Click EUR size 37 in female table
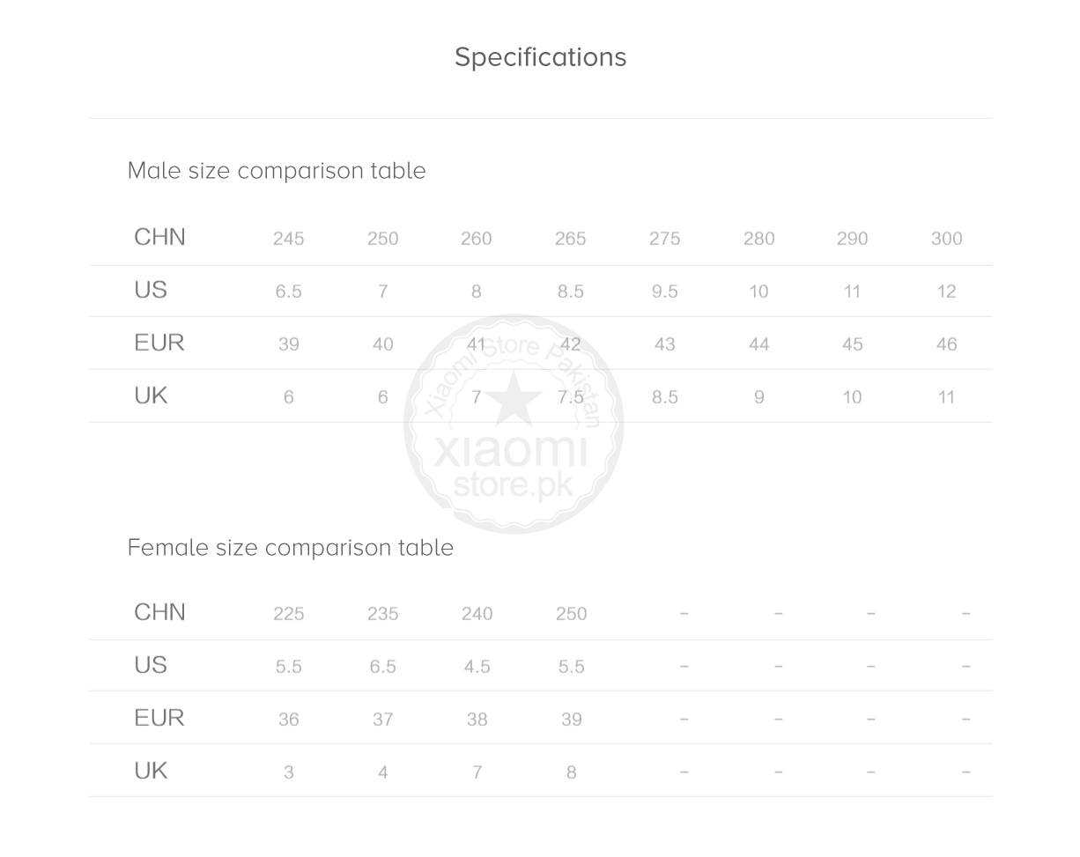 (382, 720)
